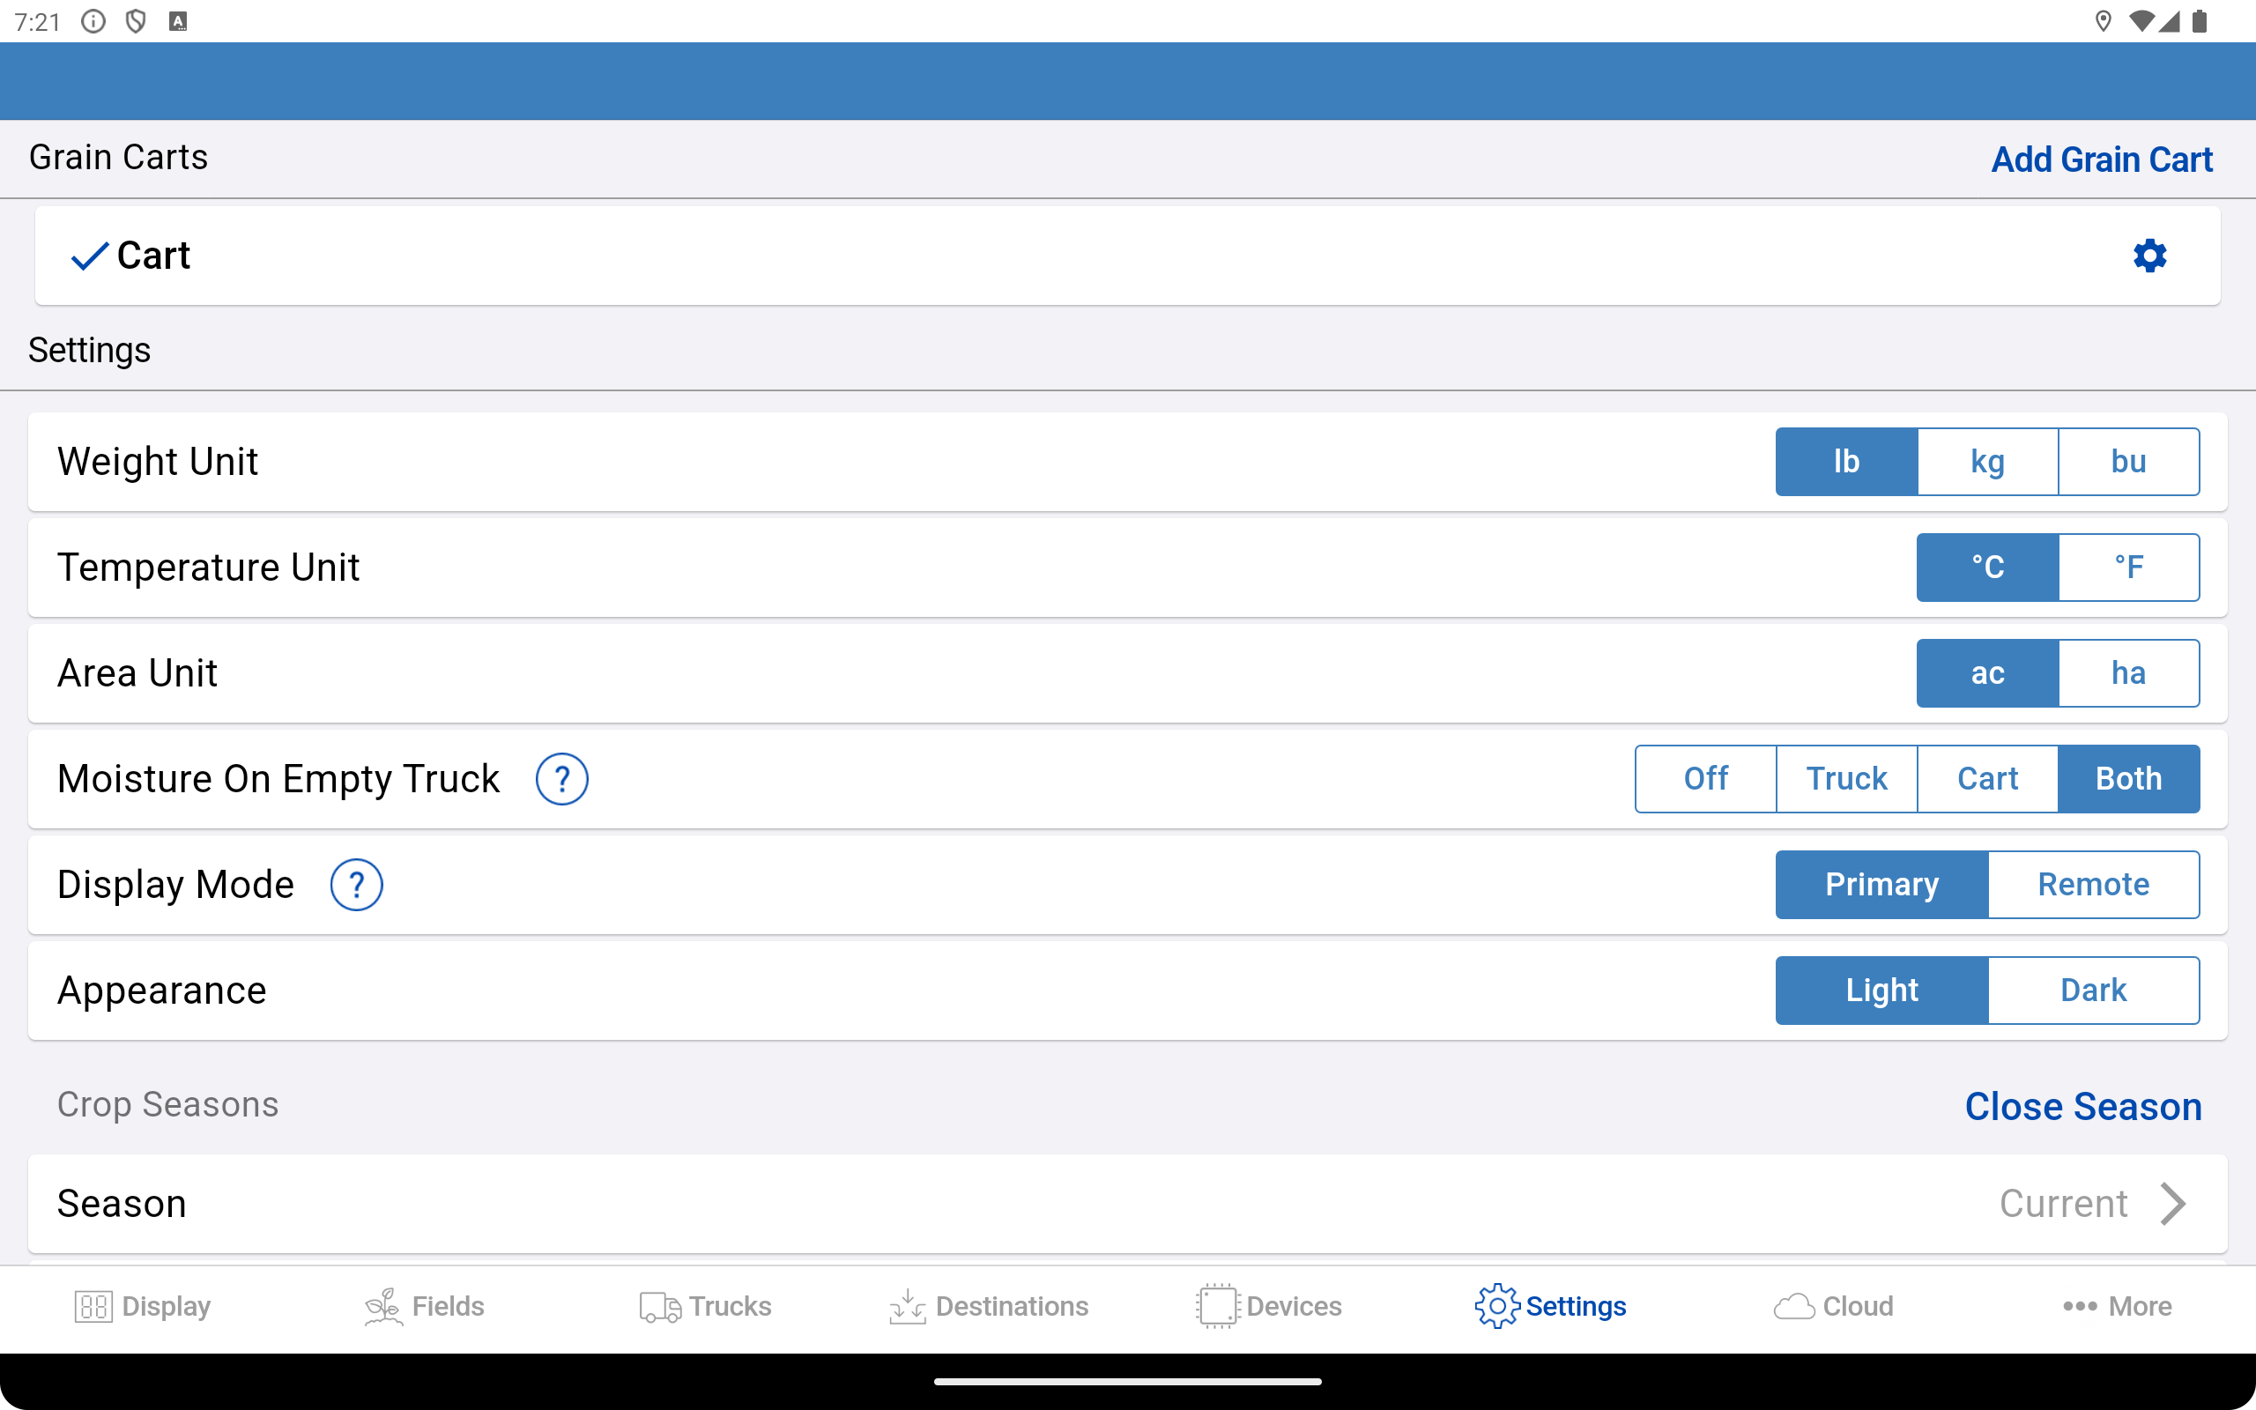
Task: Open the Moisture On Empty Truck help icon
Action: point(562,778)
